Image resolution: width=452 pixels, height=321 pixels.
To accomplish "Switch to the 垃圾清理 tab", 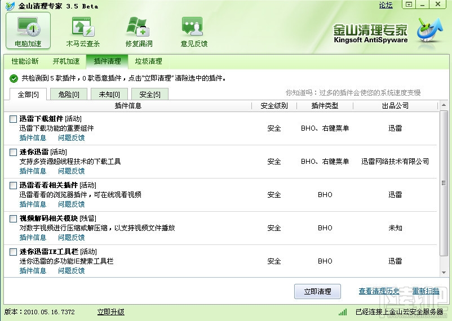I will (x=148, y=61).
